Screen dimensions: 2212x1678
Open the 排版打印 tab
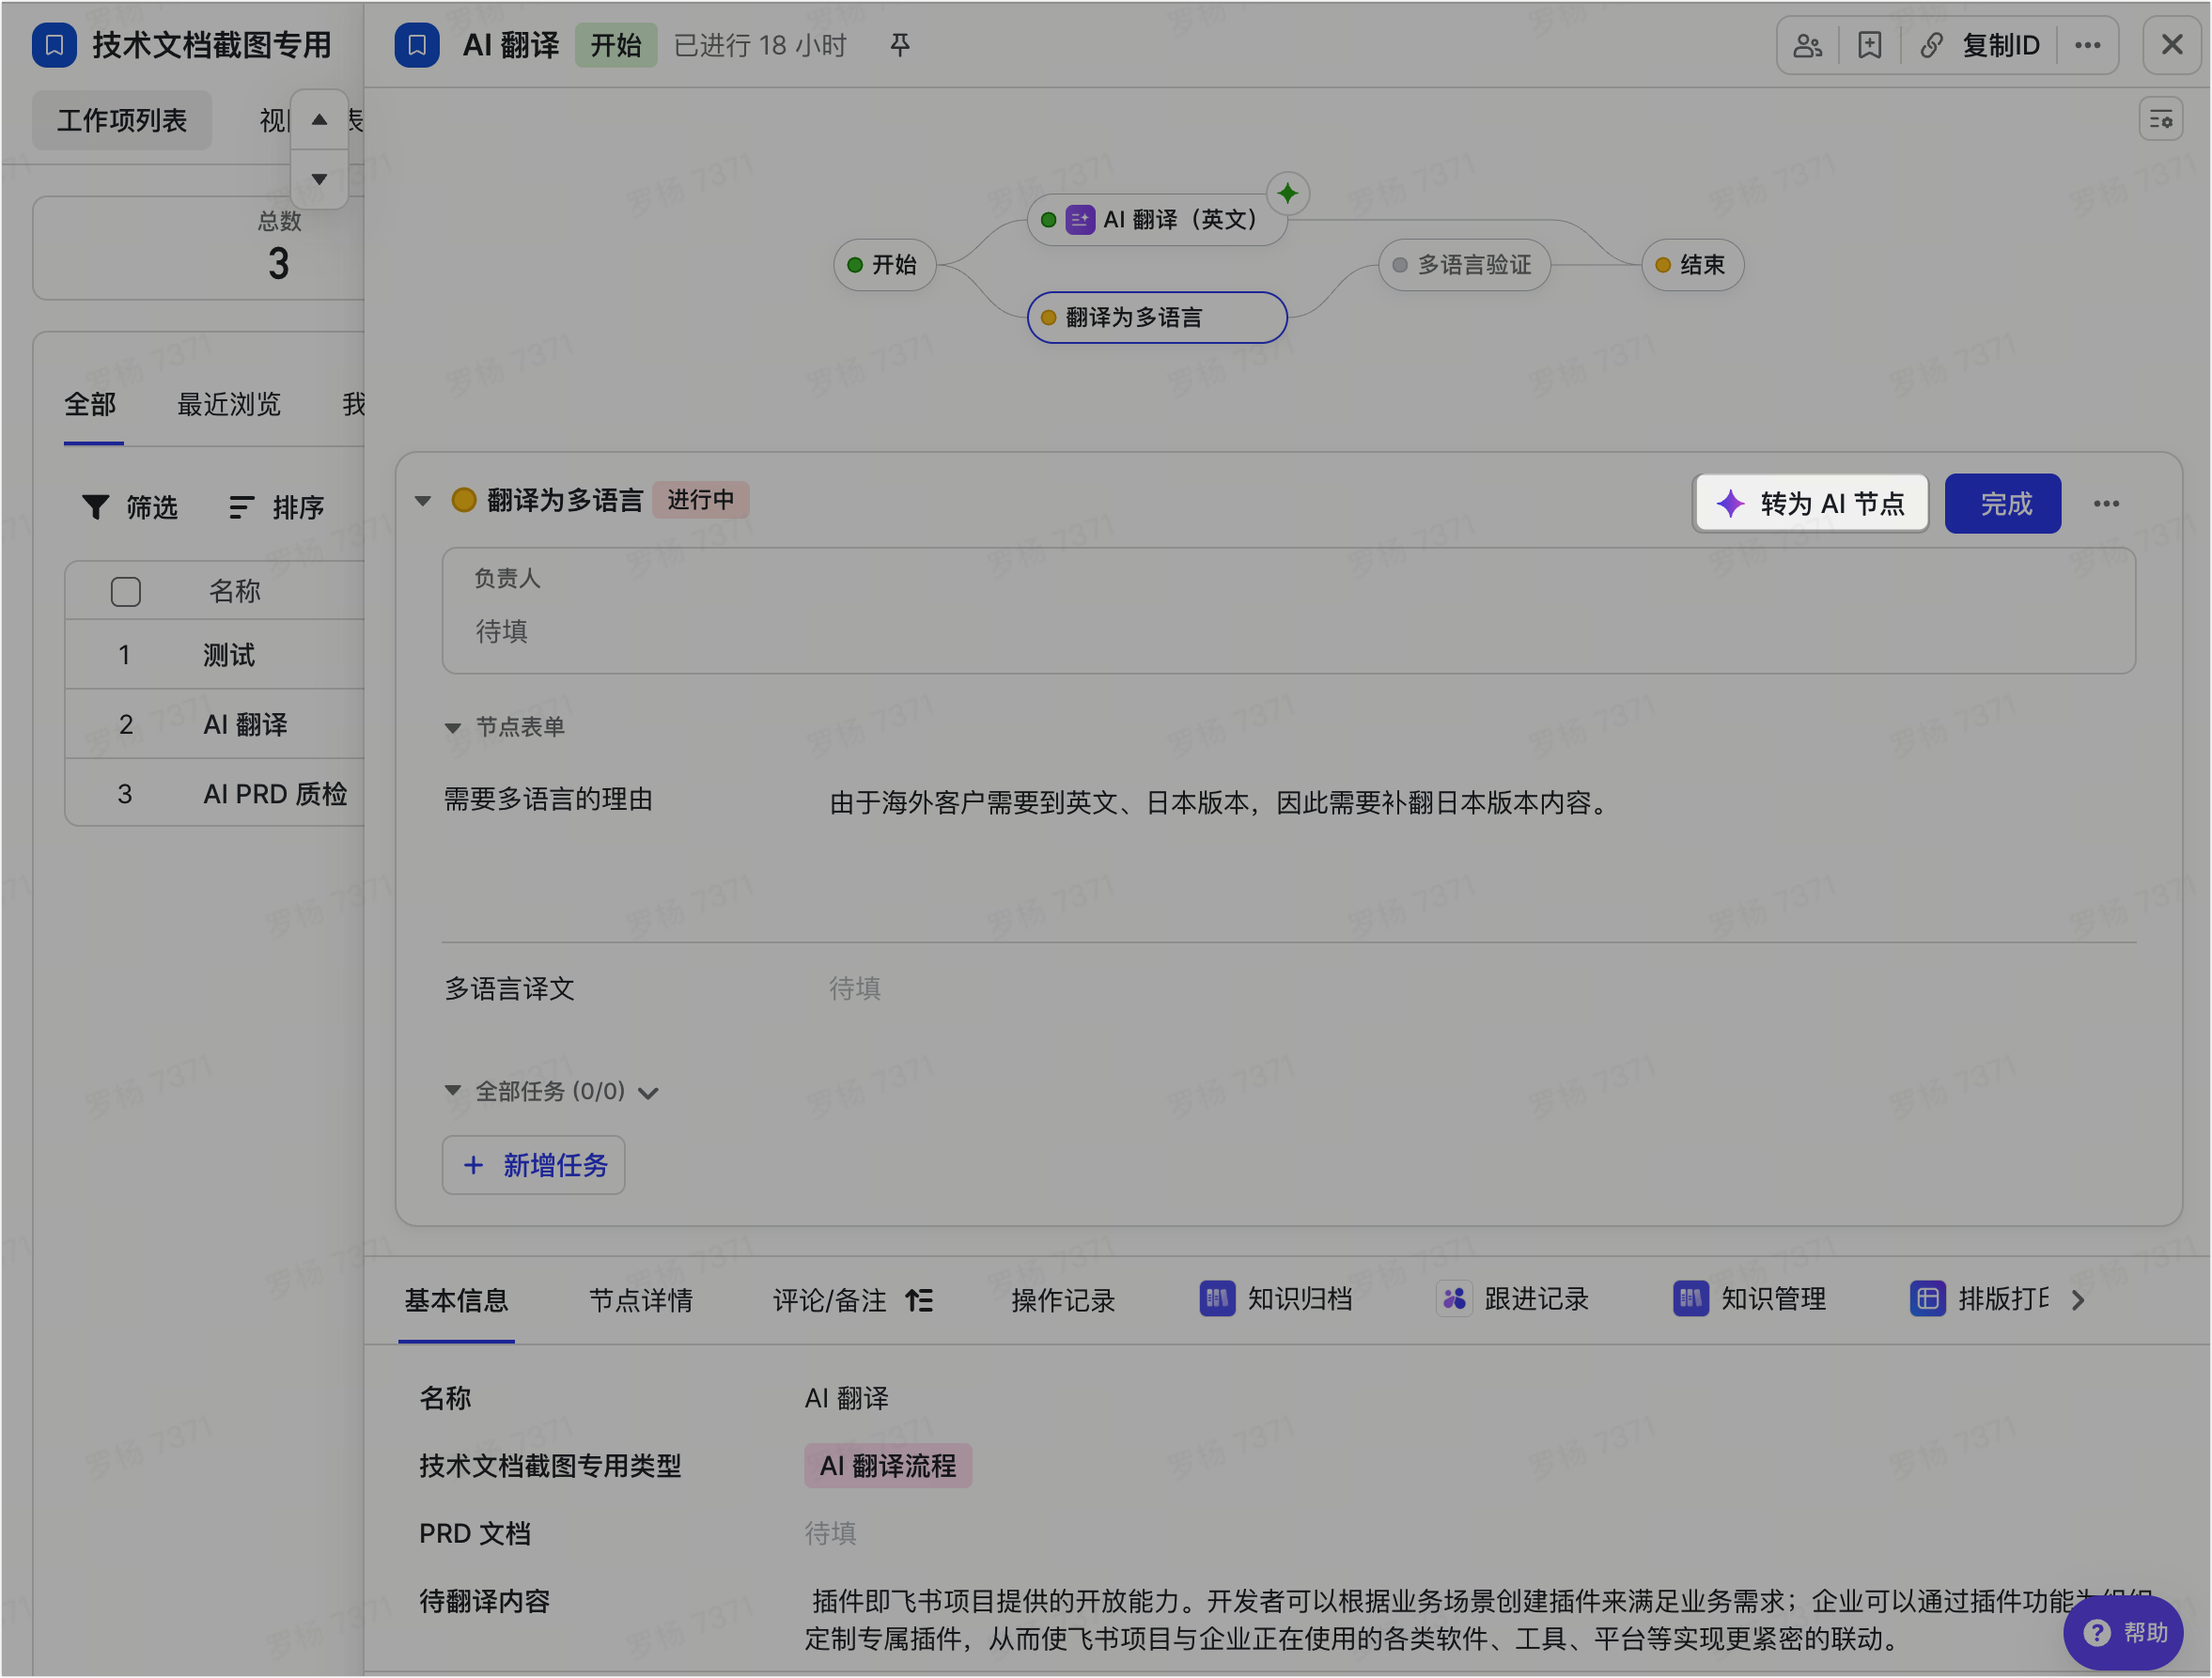[1980, 1300]
